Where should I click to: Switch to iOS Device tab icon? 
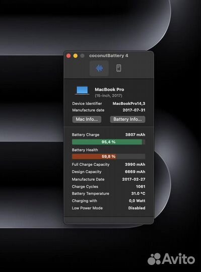(118, 68)
